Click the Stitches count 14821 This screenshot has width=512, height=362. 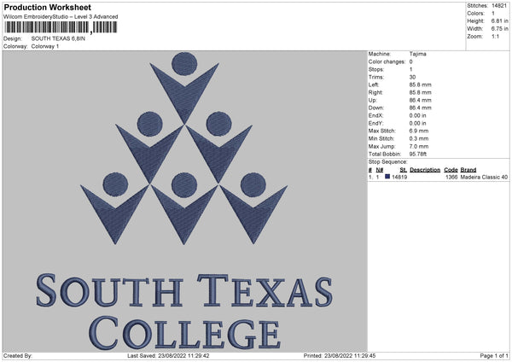pos(499,6)
